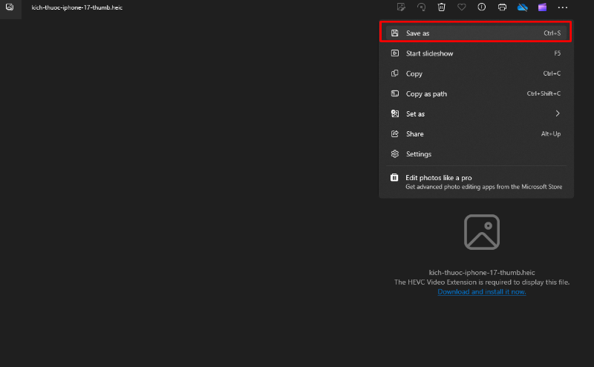This screenshot has width=594, height=367.
Task: Click the Copy as path icon
Action: (395, 93)
